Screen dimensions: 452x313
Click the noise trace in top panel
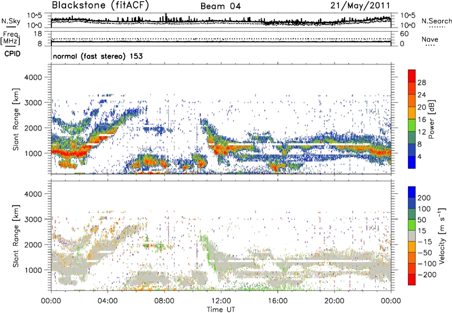[221, 21]
